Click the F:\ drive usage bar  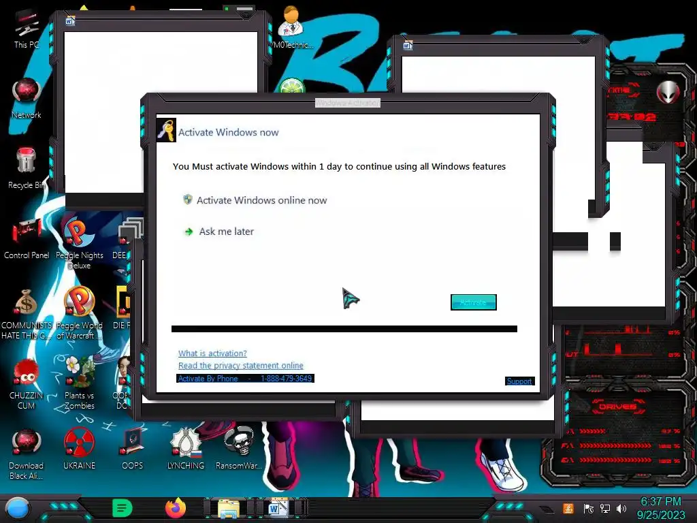click(615, 445)
